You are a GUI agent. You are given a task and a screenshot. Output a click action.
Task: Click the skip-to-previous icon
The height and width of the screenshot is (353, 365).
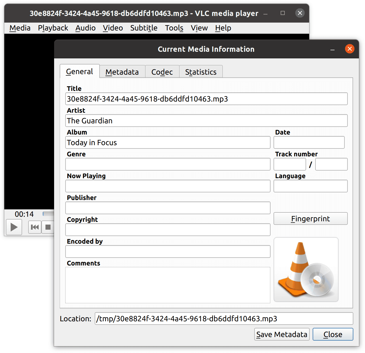[35, 227]
